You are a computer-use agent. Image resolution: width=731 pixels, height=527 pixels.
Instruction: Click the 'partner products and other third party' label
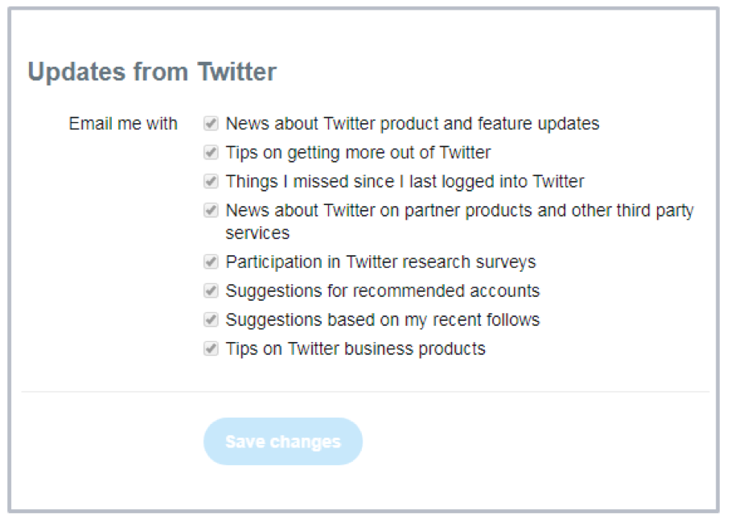tap(548, 211)
